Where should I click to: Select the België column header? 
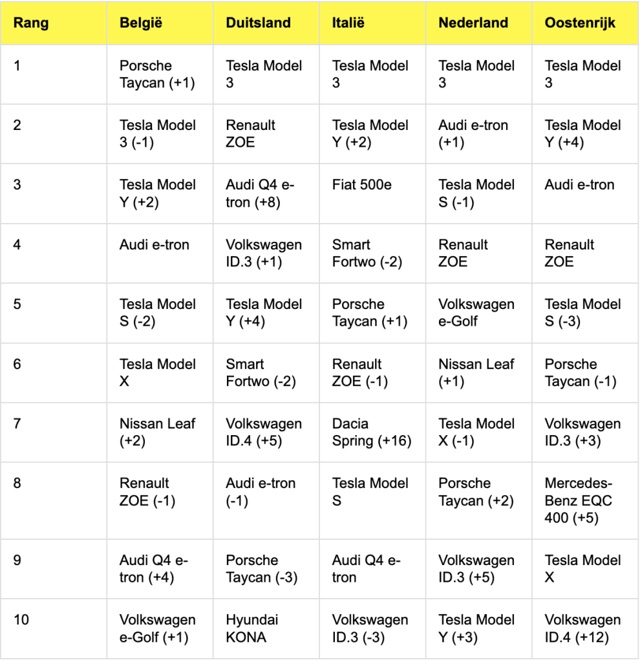[141, 23]
